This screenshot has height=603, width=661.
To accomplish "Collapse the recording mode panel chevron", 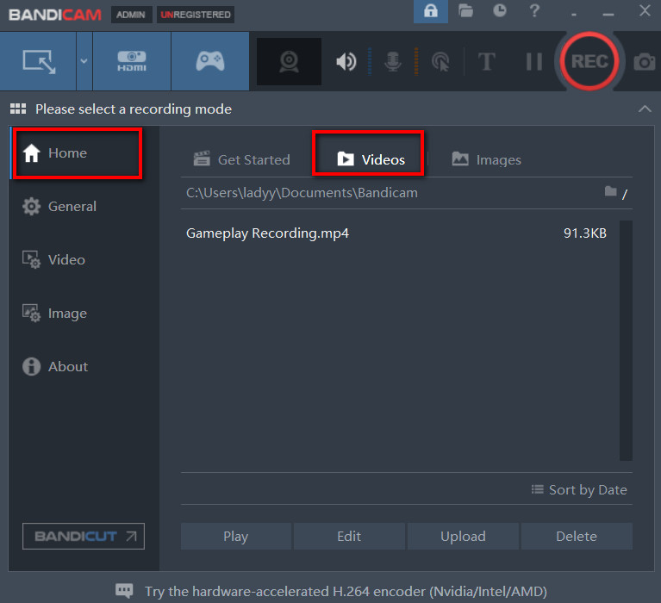I will (x=645, y=109).
